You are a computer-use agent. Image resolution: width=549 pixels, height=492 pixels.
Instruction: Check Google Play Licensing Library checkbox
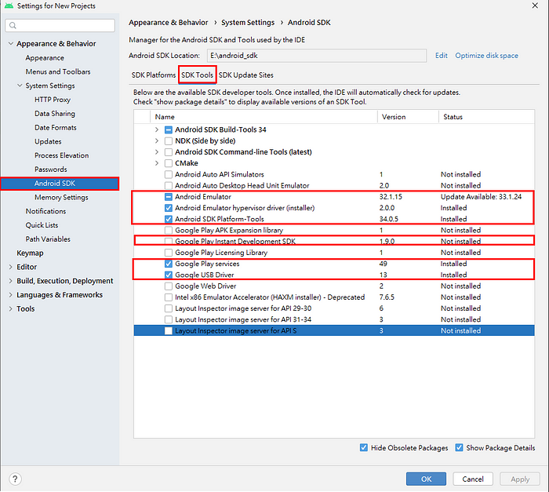(169, 253)
